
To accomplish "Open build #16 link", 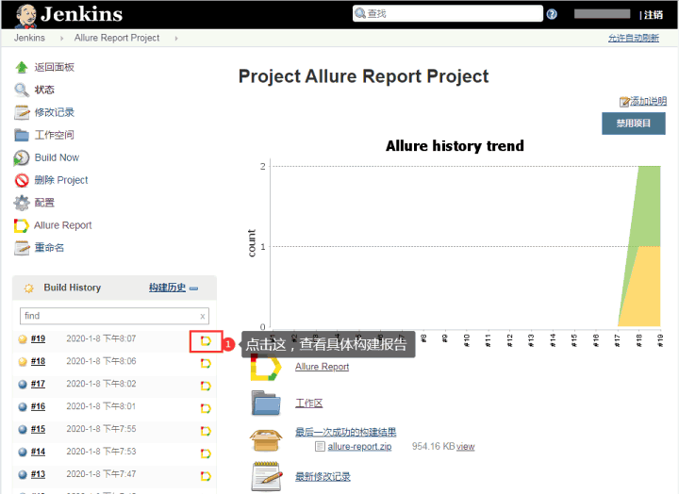I will pyautogui.click(x=38, y=406).
